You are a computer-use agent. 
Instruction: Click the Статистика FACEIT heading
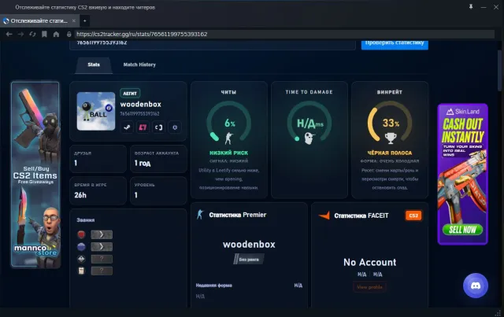click(x=361, y=216)
